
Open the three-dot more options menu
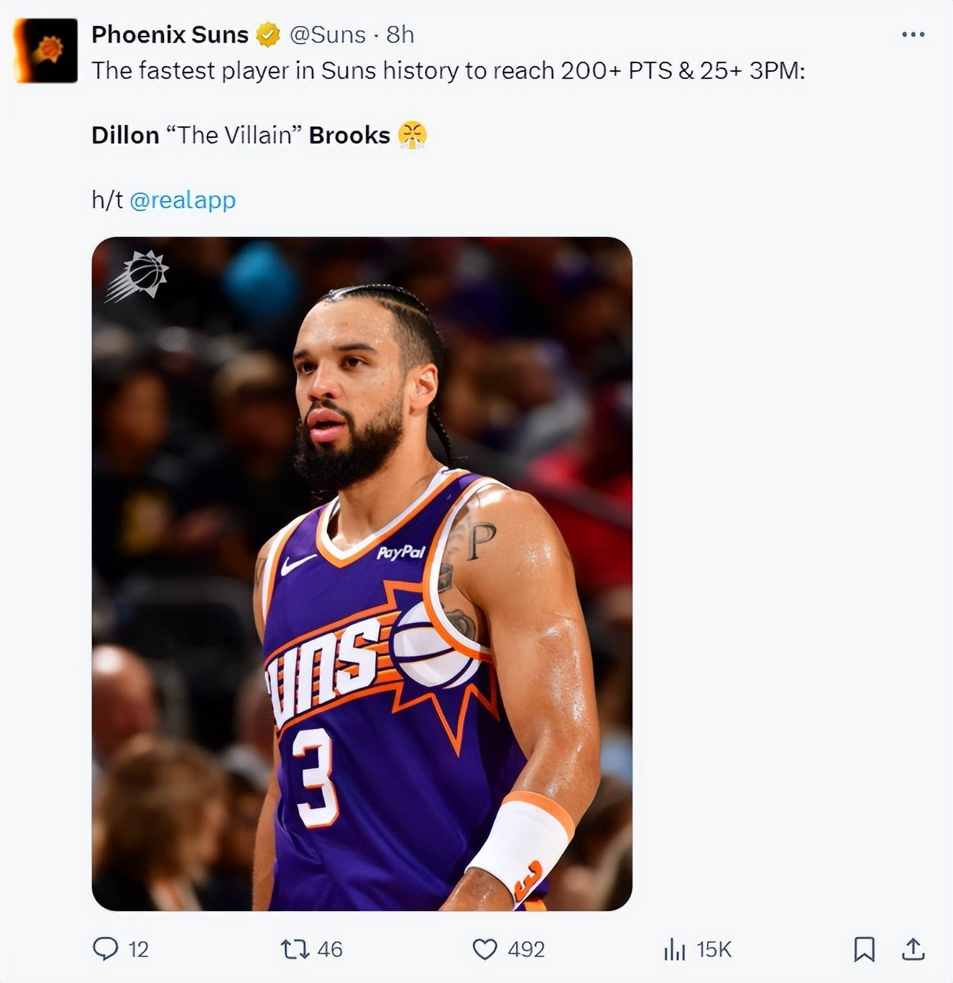913,34
